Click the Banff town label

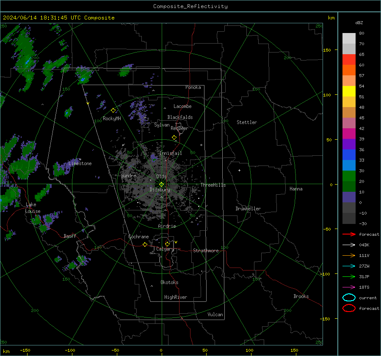[70, 236]
